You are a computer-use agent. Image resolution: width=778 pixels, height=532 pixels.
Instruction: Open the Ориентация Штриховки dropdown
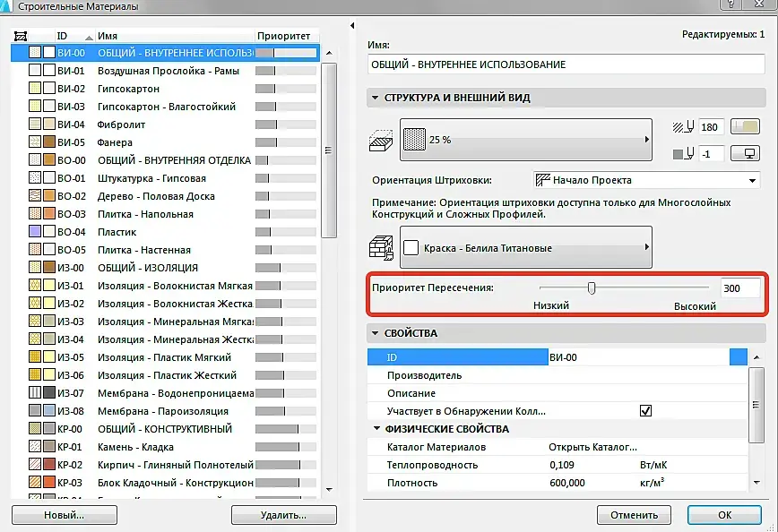tap(646, 180)
